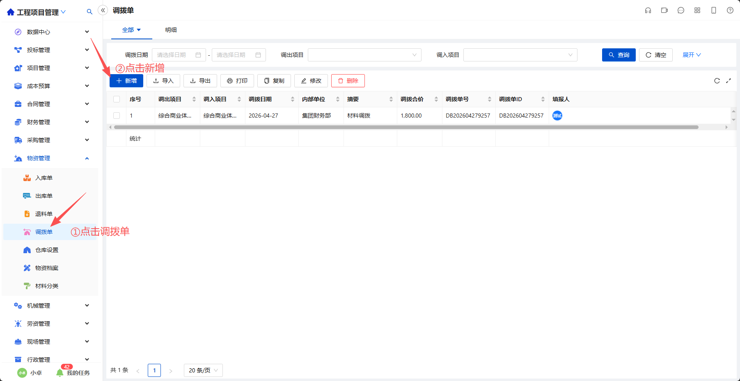
Task: Open 仓库设置 in the sidebar
Action: pos(47,250)
